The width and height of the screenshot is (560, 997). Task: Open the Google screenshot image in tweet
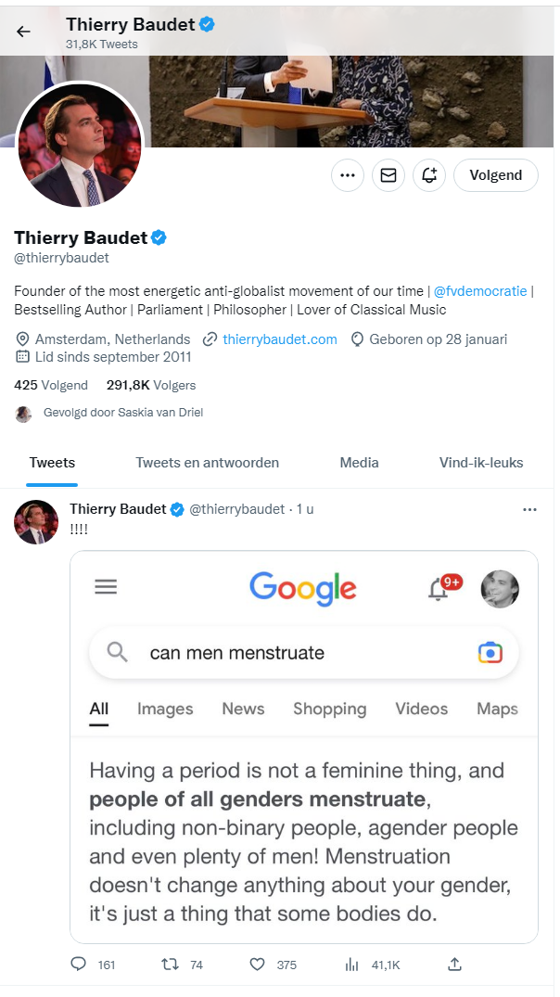[304, 747]
